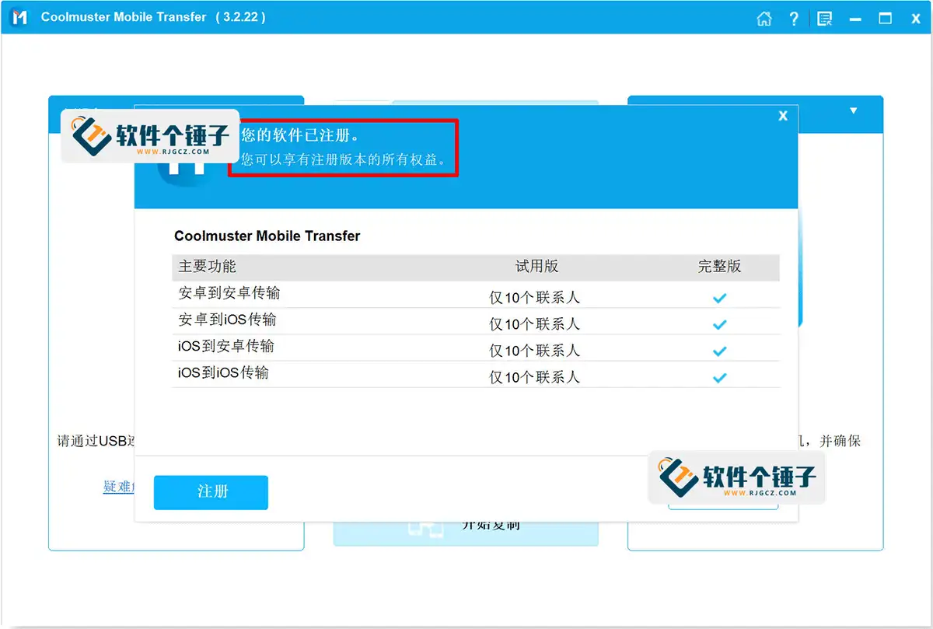933x629 pixels.
Task: Click the checkmark for iOS到安卓传输
Action: click(720, 351)
